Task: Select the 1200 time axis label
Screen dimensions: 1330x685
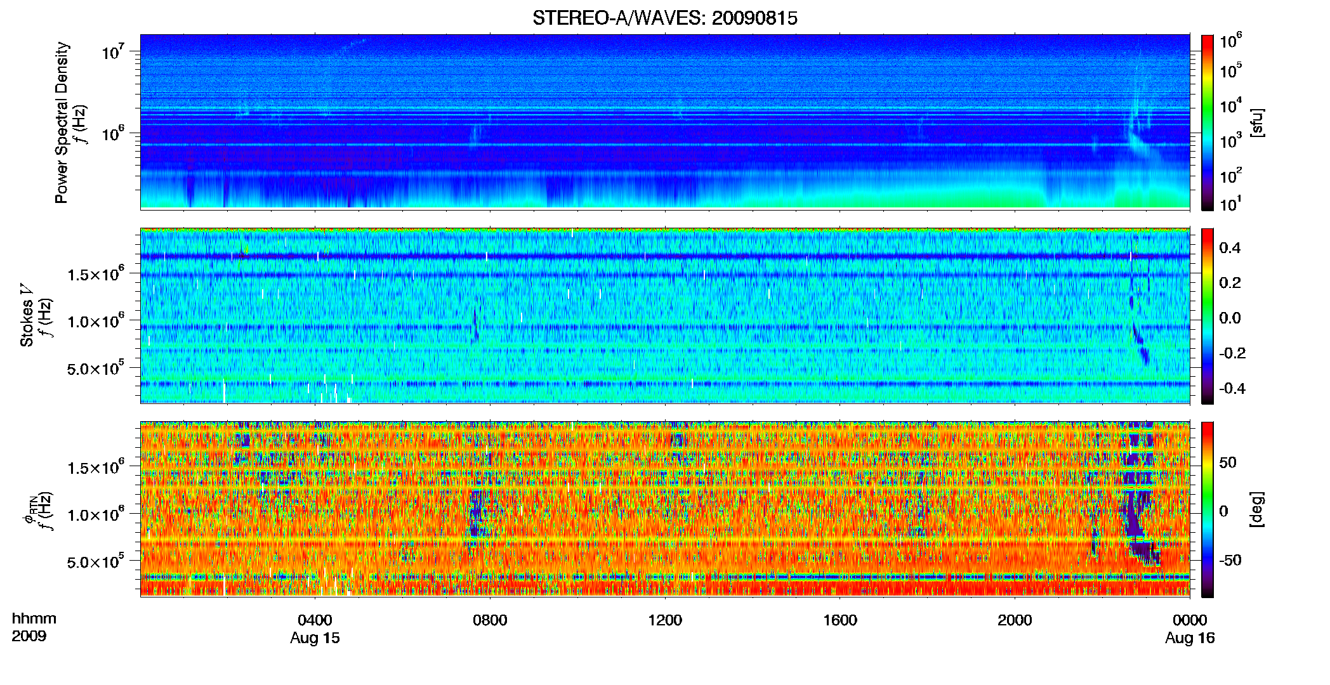Action: point(665,620)
